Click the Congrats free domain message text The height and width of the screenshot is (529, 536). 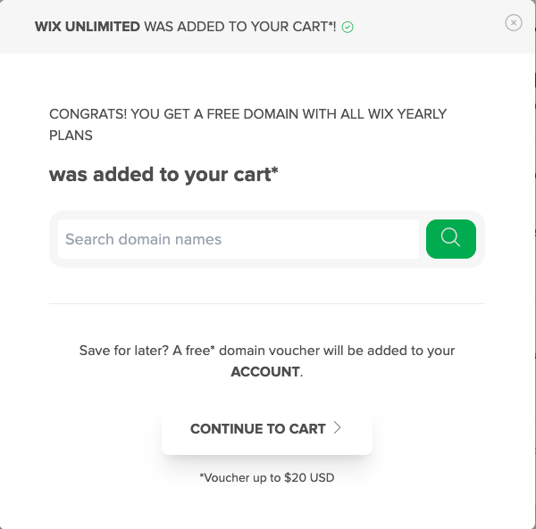(247, 125)
